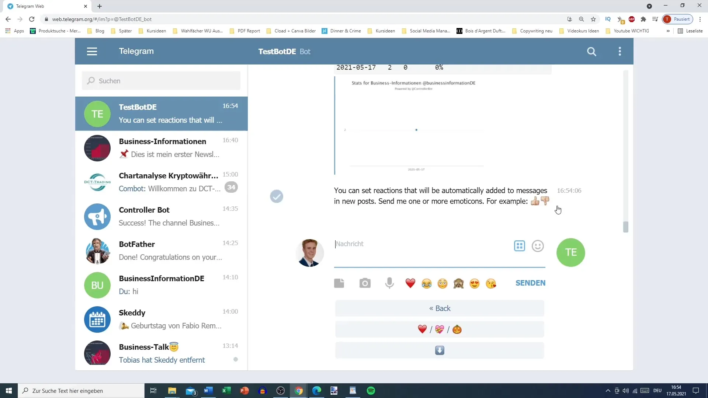Insert the tears of joy emoji
708x398 pixels.
[427, 283]
